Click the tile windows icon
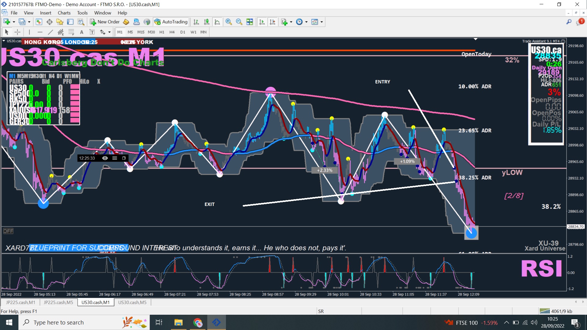Screen dimensions: 587x330 point(250,22)
